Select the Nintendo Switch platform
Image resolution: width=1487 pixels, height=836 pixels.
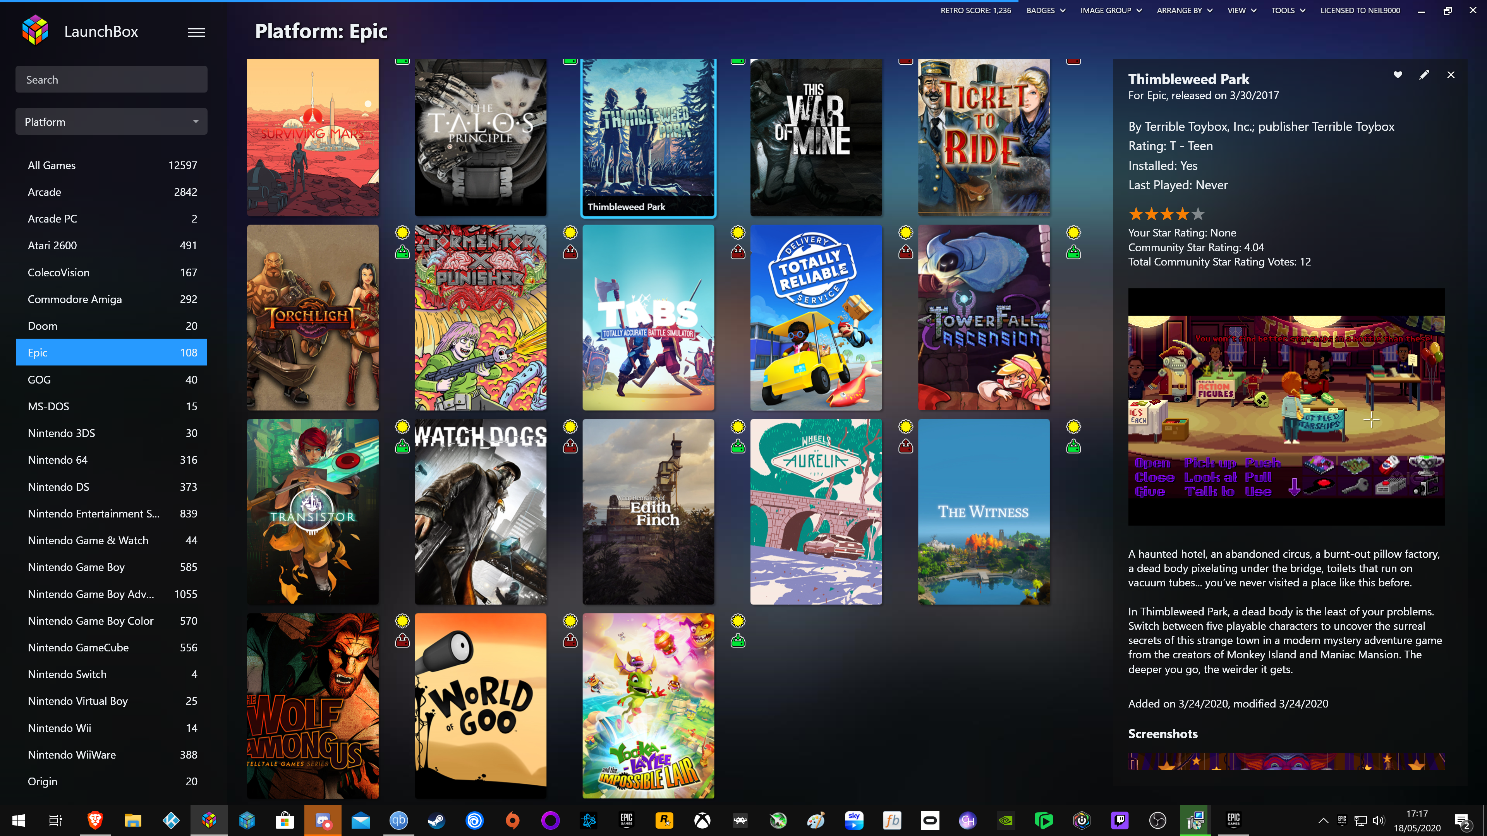[x=112, y=674]
